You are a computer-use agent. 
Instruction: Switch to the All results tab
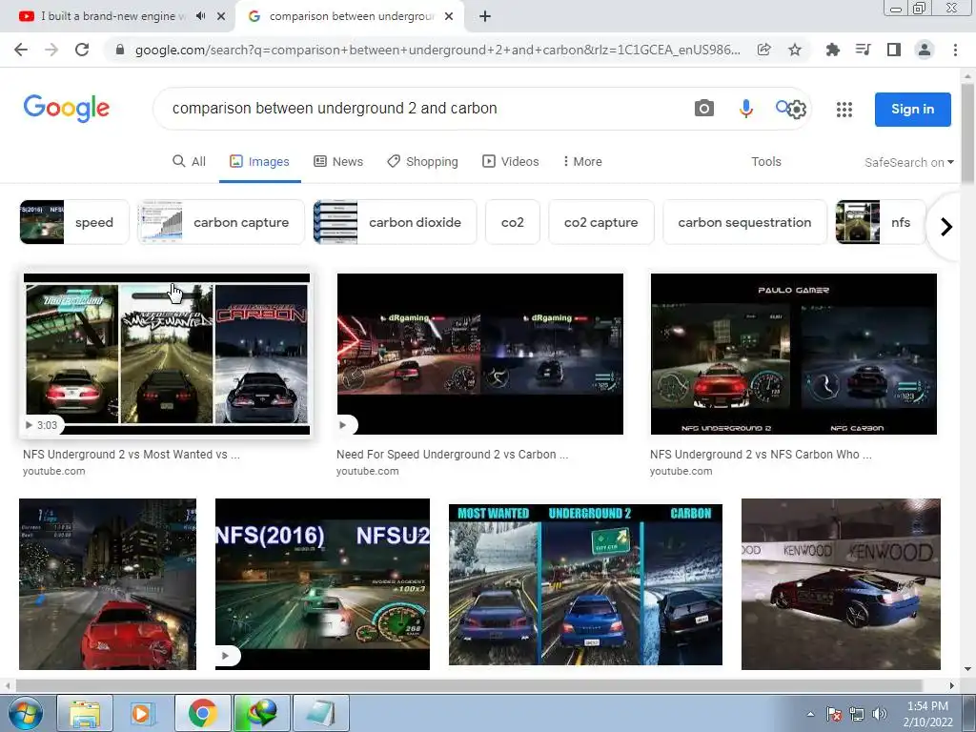point(190,161)
